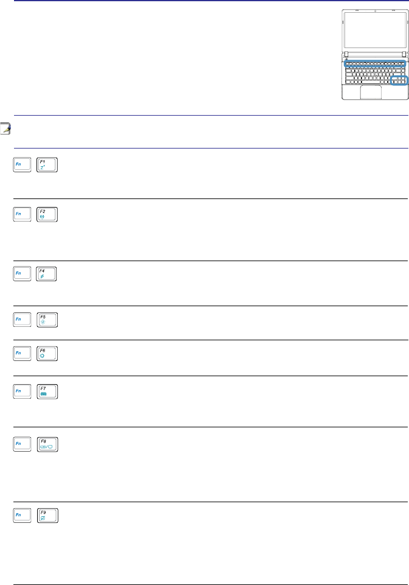Click the Fn key beside F9
This screenshot has width=409, height=585.
pos(20,516)
